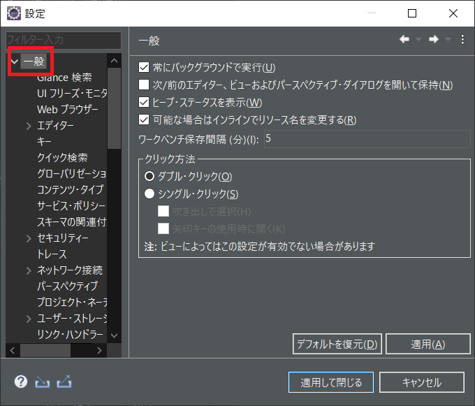This screenshot has width=475, height=406.
Task: Expand the ユーザー・ストレージ tree node
Action: 29,319
